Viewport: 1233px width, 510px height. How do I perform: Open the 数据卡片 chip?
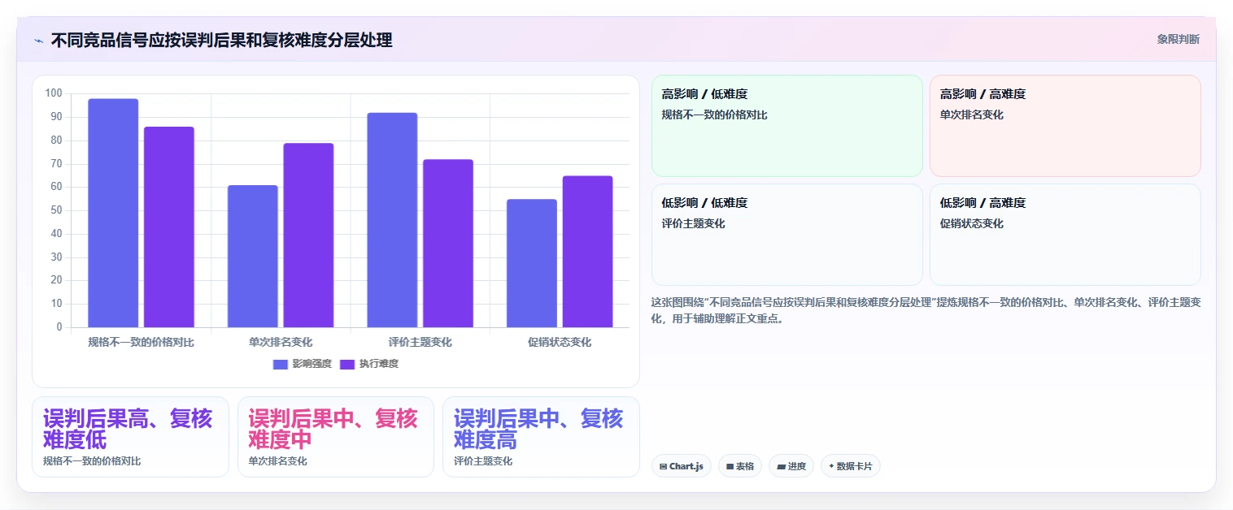click(851, 466)
